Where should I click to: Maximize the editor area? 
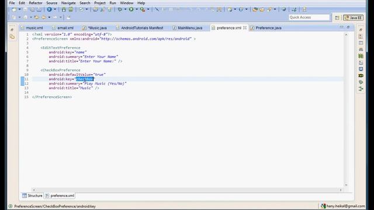tap(348, 27)
